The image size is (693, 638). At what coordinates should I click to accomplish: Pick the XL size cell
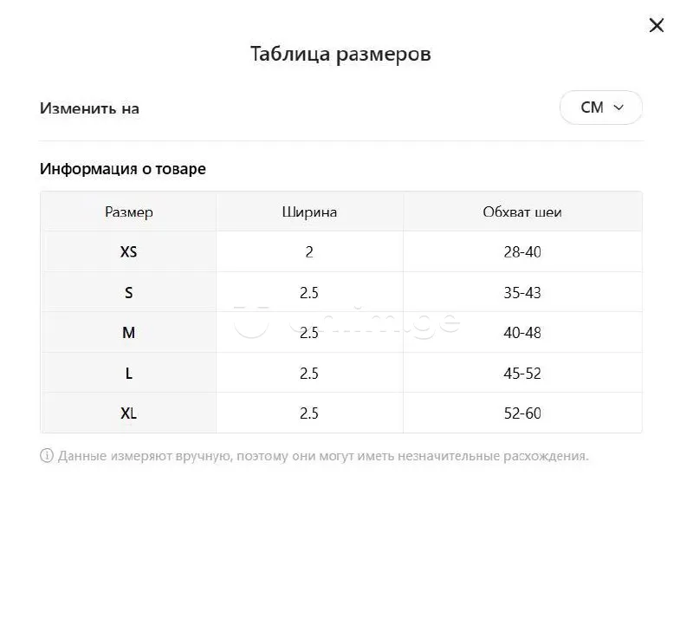128,413
